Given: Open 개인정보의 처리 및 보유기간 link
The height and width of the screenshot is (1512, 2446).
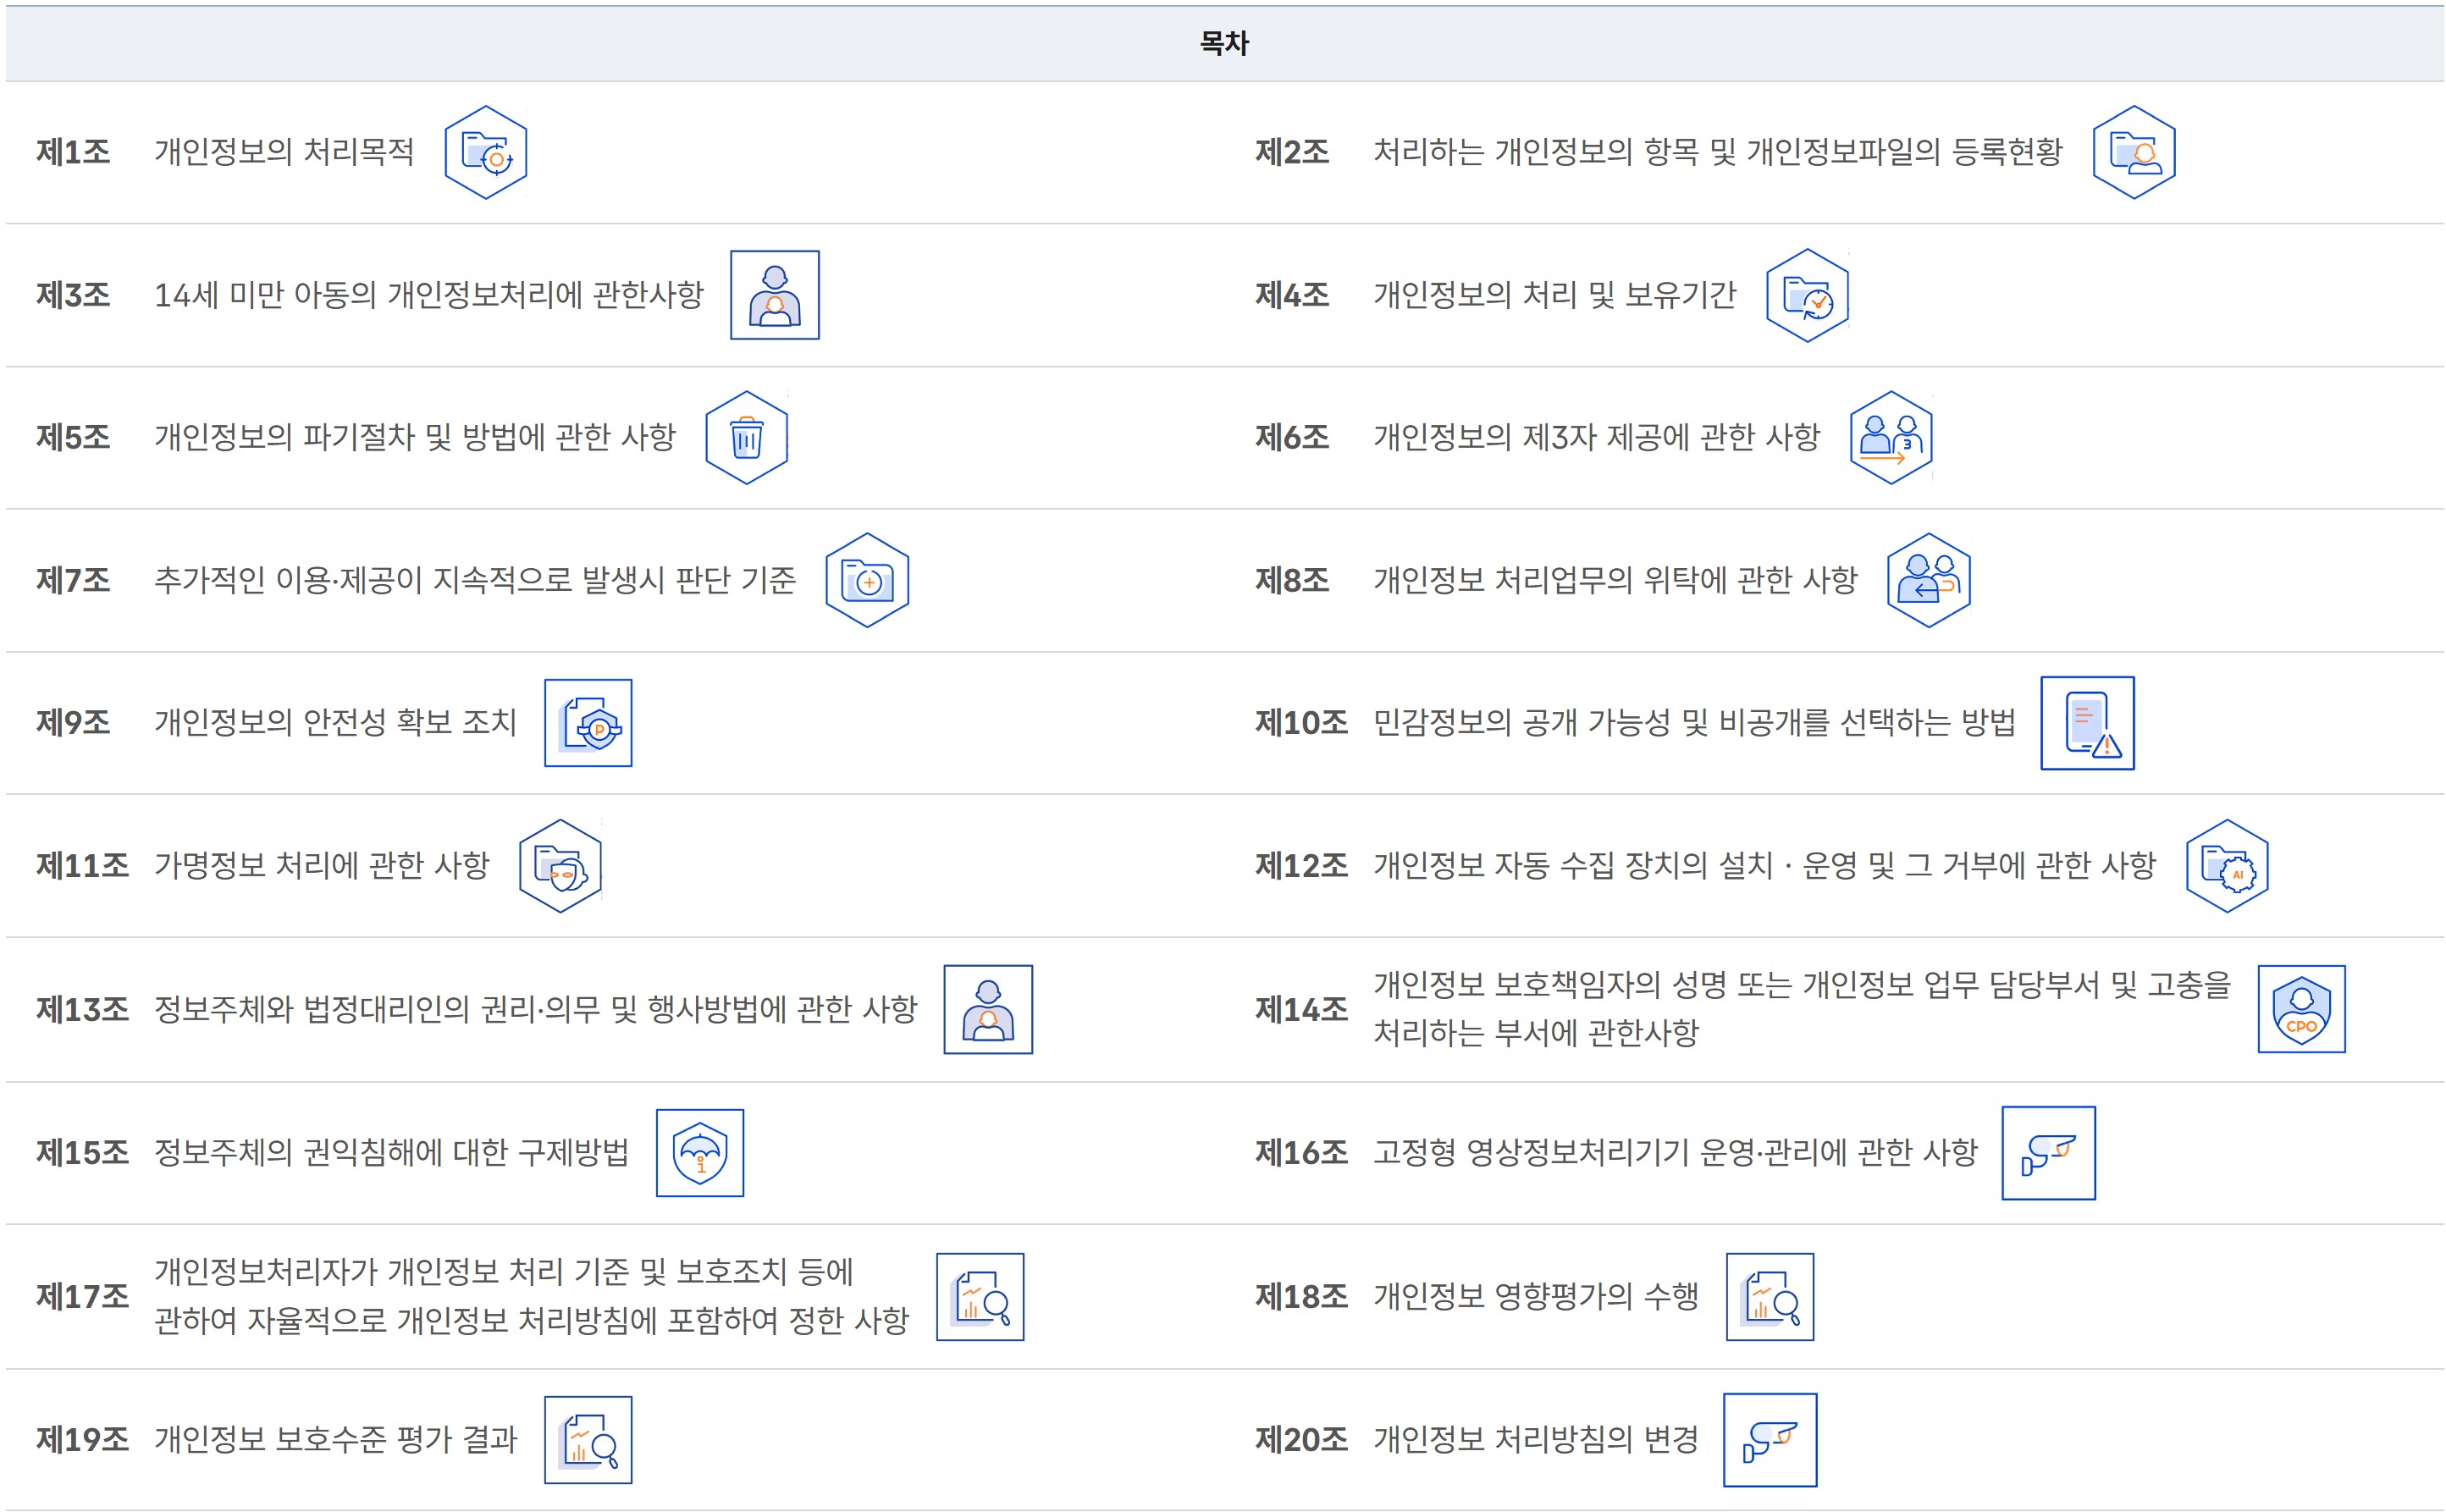Looking at the screenshot, I should [1554, 295].
